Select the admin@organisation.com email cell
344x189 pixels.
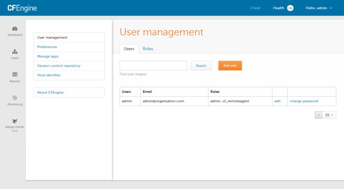click(x=175, y=101)
